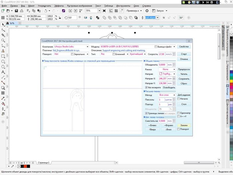
Task: Pick the red swatch in bottom palette
Action: pyautogui.click(x=24, y=165)
